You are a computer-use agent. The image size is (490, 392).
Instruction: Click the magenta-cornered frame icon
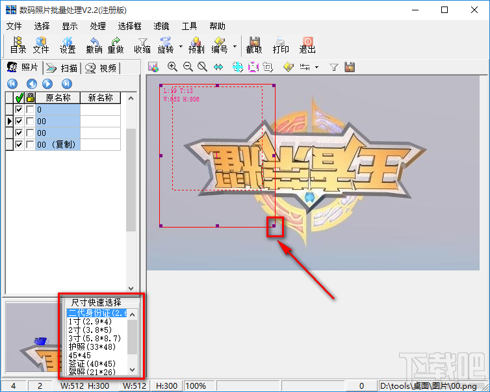(253, 67)
